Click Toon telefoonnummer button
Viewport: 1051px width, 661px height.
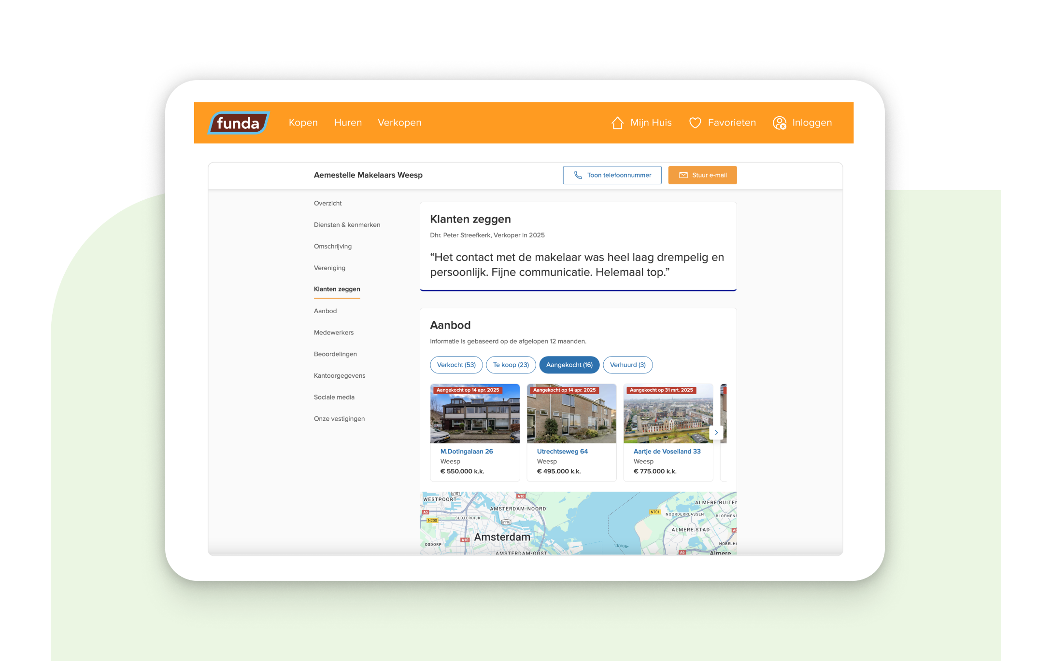pyautogui.click(x=612, y=175)
